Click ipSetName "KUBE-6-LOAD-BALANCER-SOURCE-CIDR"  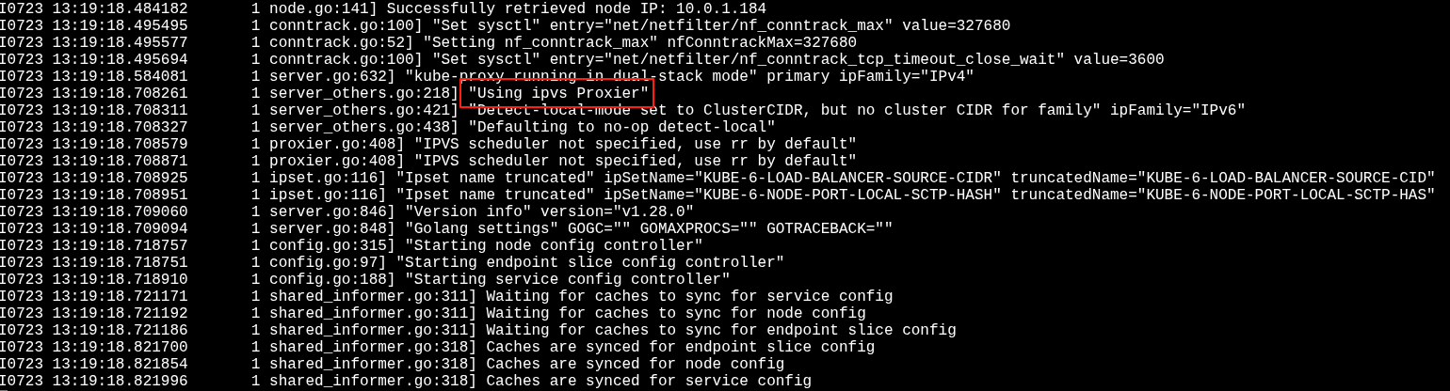pos(802,178)
